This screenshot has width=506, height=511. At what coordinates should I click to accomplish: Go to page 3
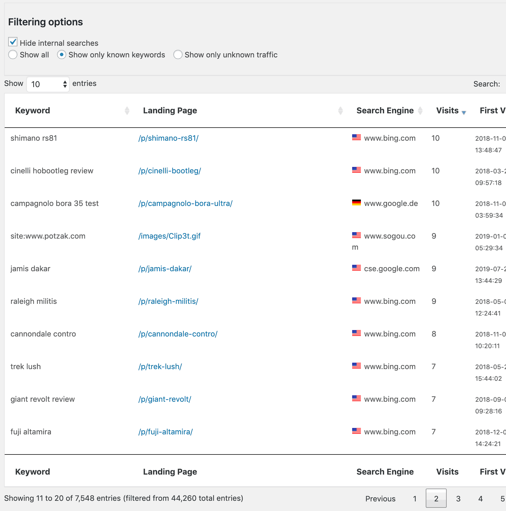(458, 499)
